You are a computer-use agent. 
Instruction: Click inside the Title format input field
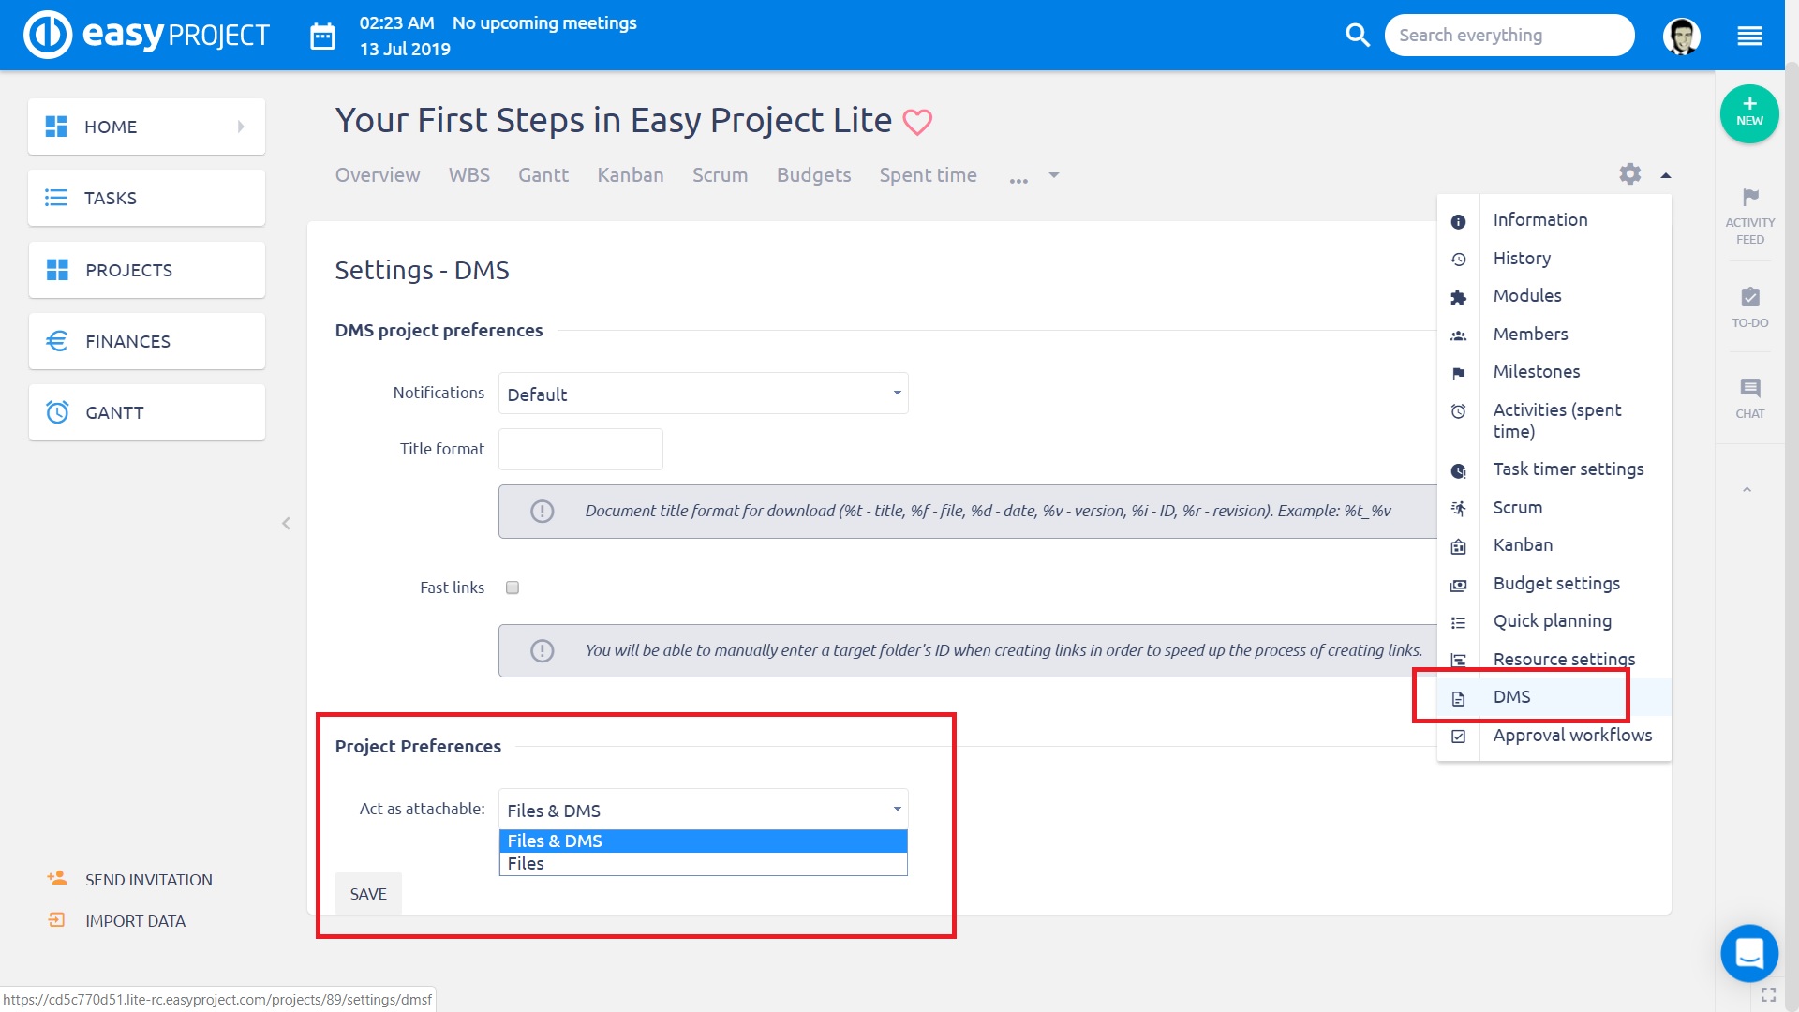580,449
